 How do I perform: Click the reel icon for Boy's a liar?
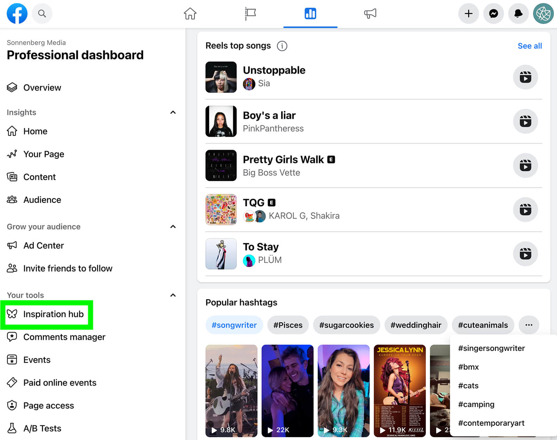[x=525, y=121]
